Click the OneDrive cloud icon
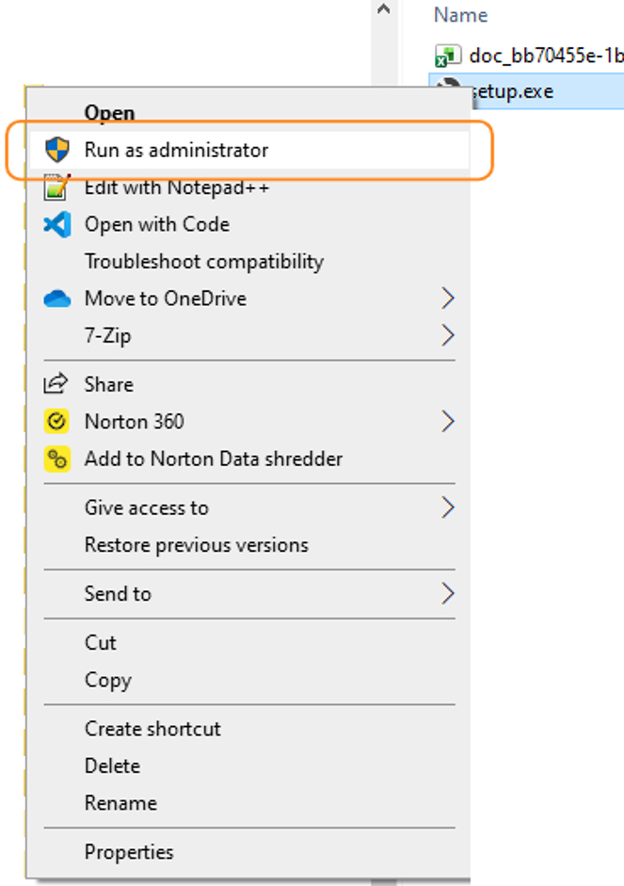The height and width of the screenshot is (886, 624). pyautogui.click(x=57, y=299)
